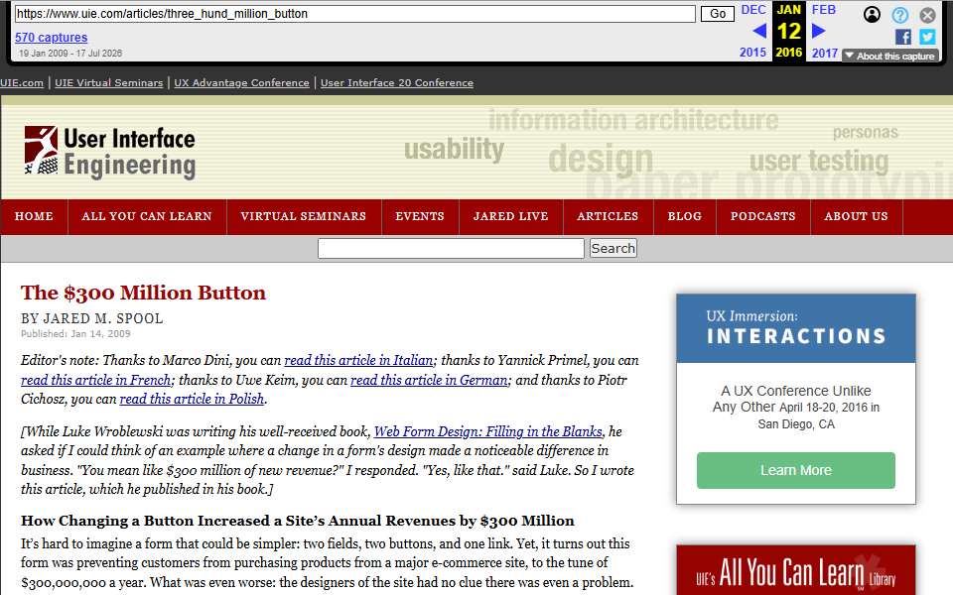Go to the next capture arrow

click(x=819, y=31)
